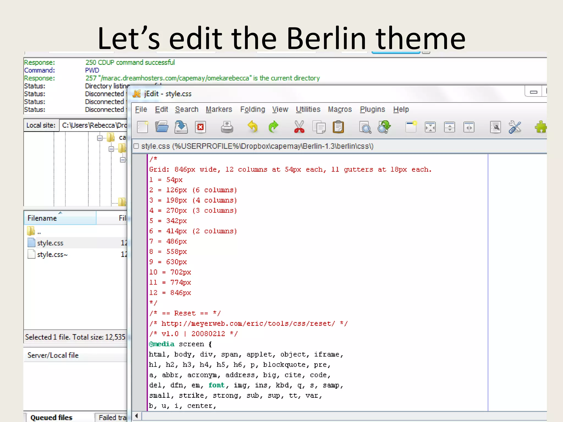Open the File menu in jEdit
Screen dimensions: 563x422
coord(141,109)
